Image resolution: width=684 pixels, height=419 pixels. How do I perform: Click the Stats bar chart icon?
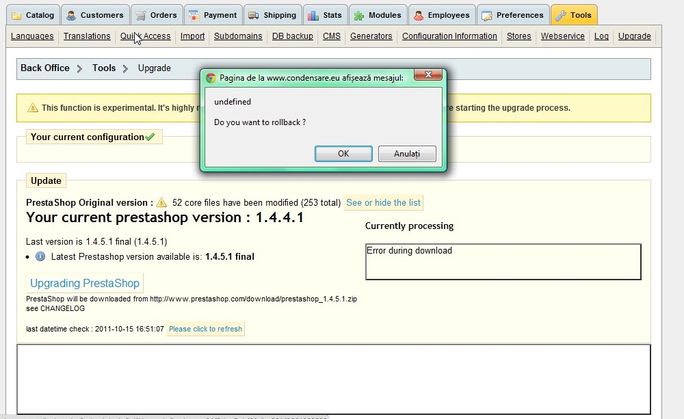pos(313,16)
